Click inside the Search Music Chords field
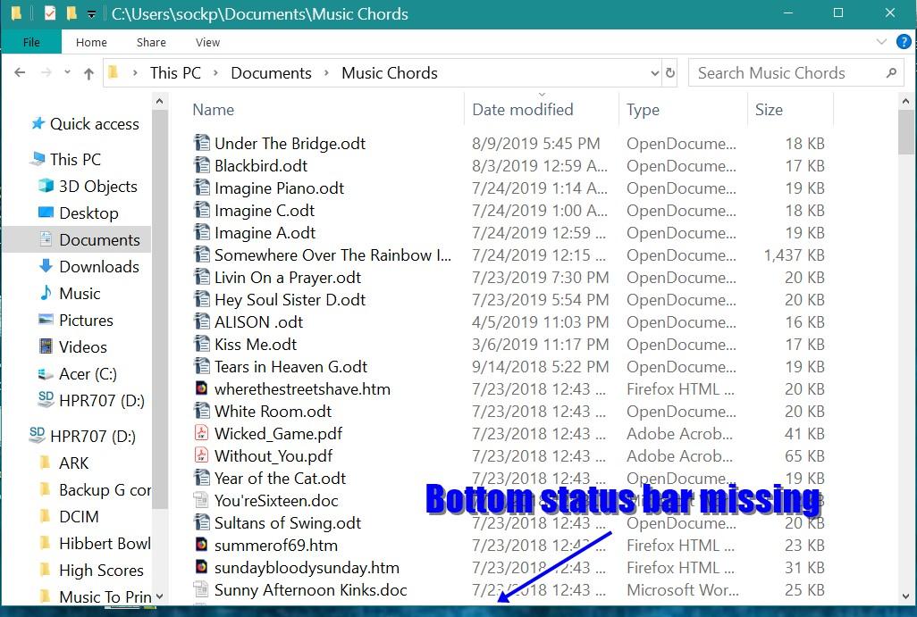917x617 pixels. click(x=787, y=73)
